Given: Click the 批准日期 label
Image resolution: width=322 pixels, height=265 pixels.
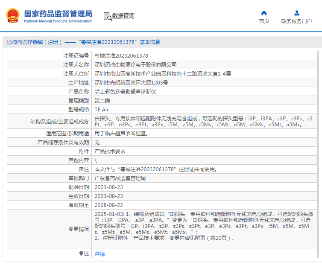Looking at the screenshot, I should [79, 187].
